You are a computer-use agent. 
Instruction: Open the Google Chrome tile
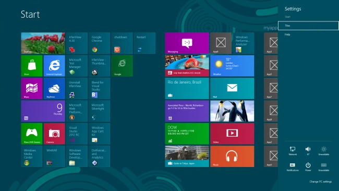pyautogui.click(x=100, y=43)
